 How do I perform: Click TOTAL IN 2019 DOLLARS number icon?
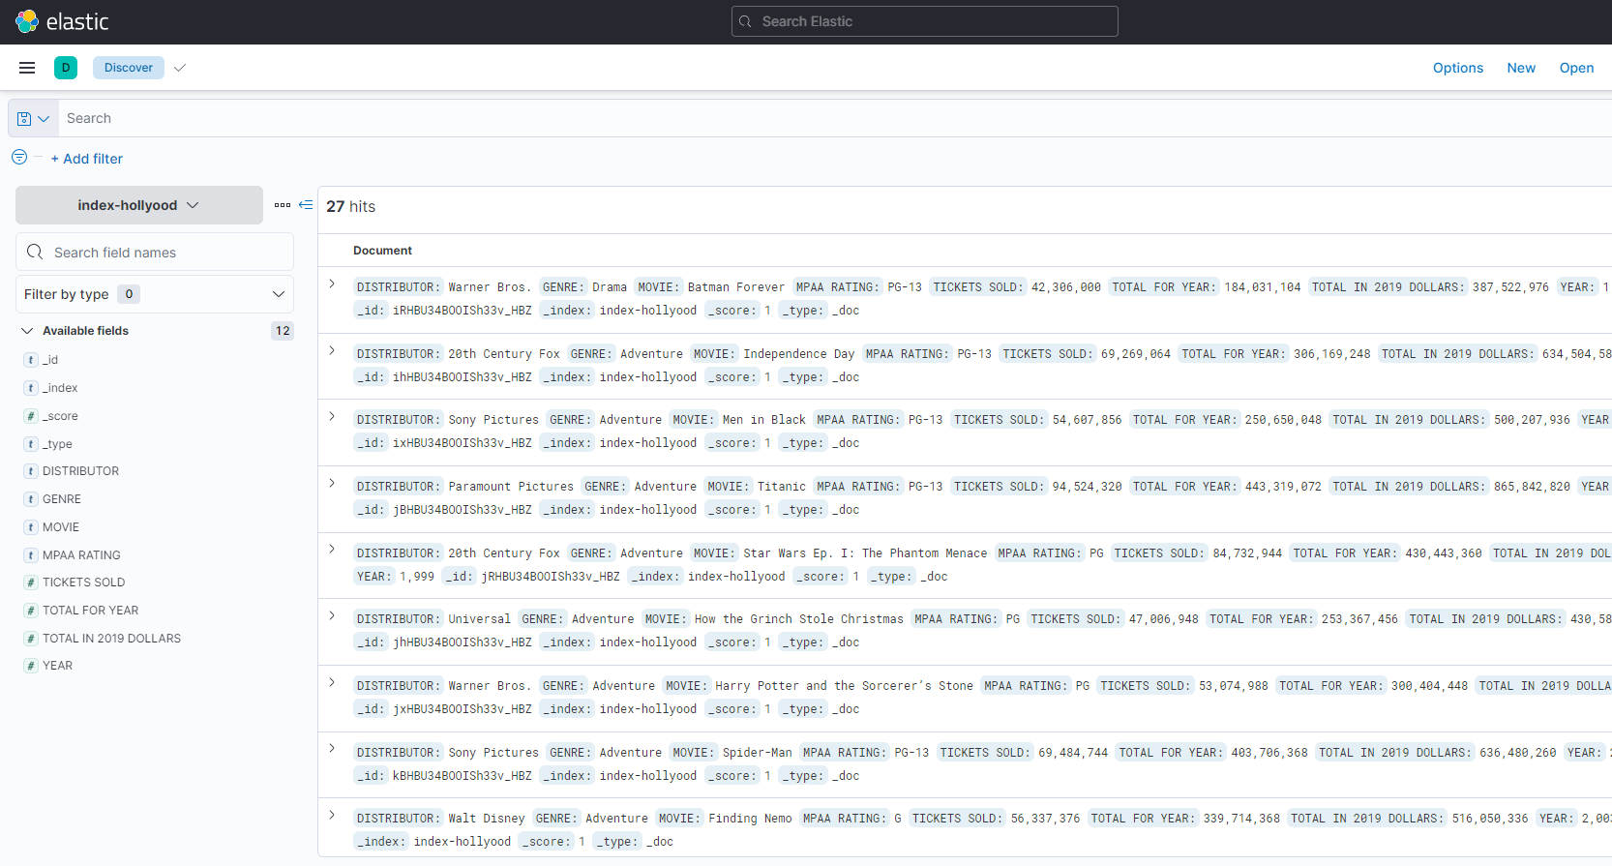coord(31,639)
